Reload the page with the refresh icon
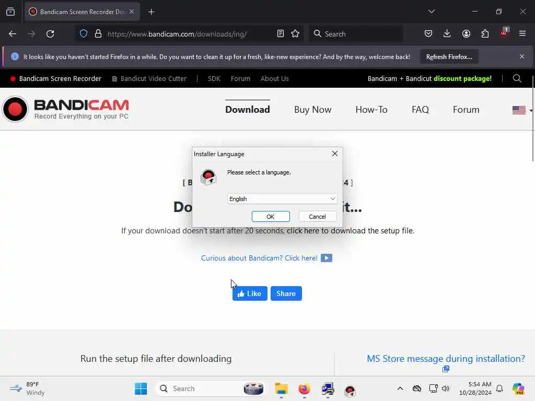The width and height of the screenshot is (535, 401). point(50,34)
